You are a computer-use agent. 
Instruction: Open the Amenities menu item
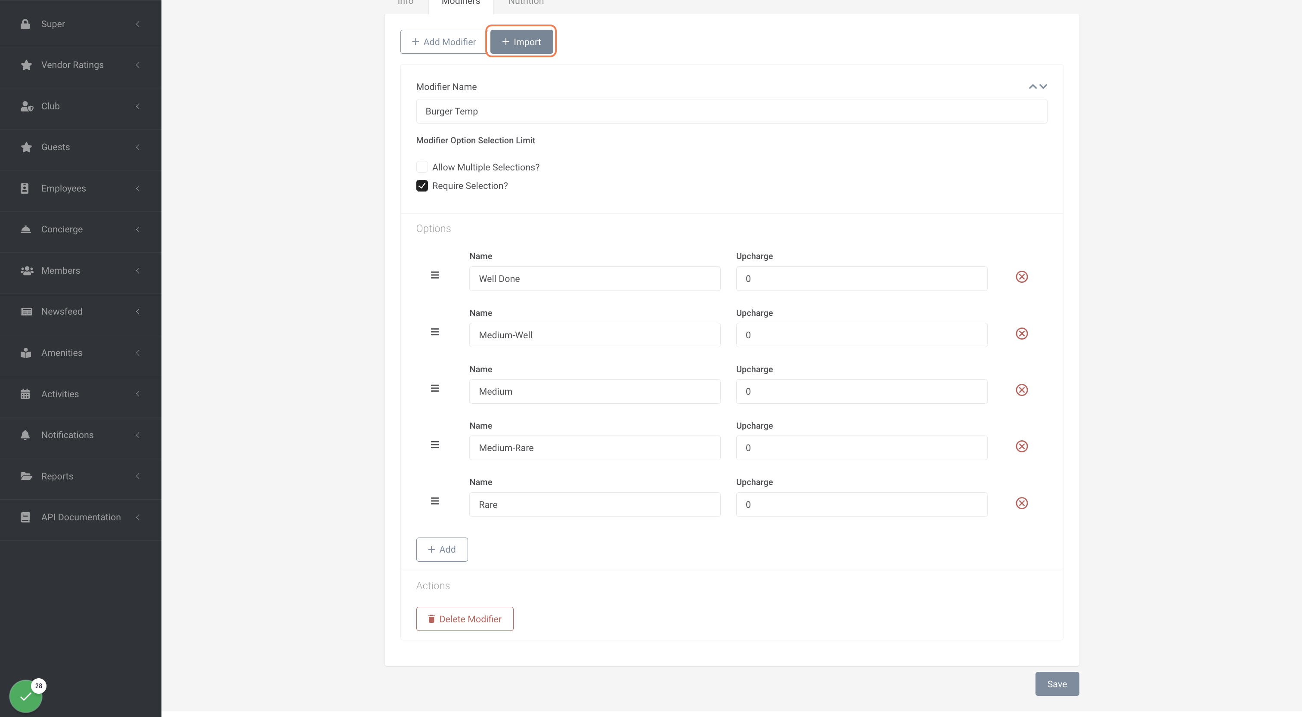point(81,352)
